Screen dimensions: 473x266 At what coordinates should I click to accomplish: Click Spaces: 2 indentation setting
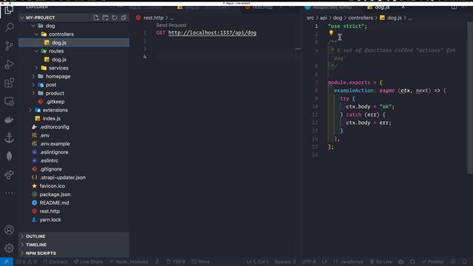click(285, 262)
